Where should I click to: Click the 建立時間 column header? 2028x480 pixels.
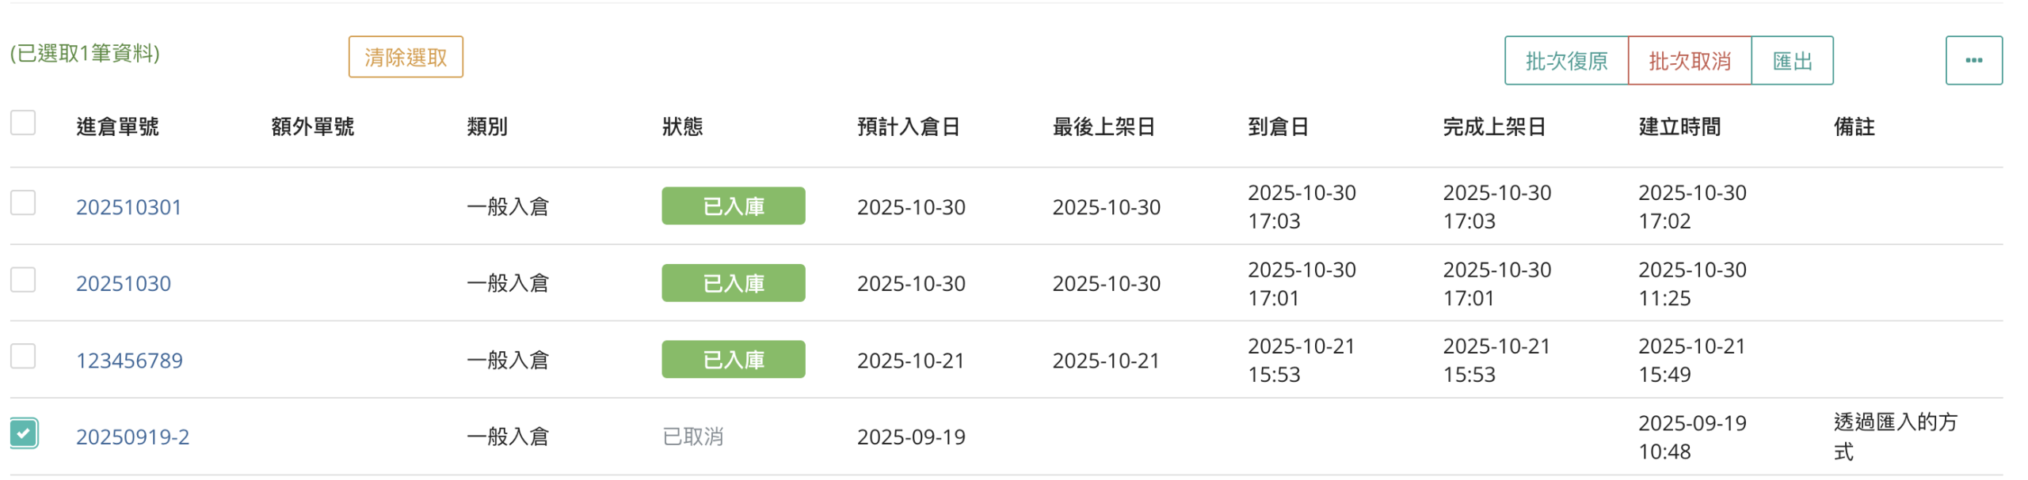[1679, 127]
